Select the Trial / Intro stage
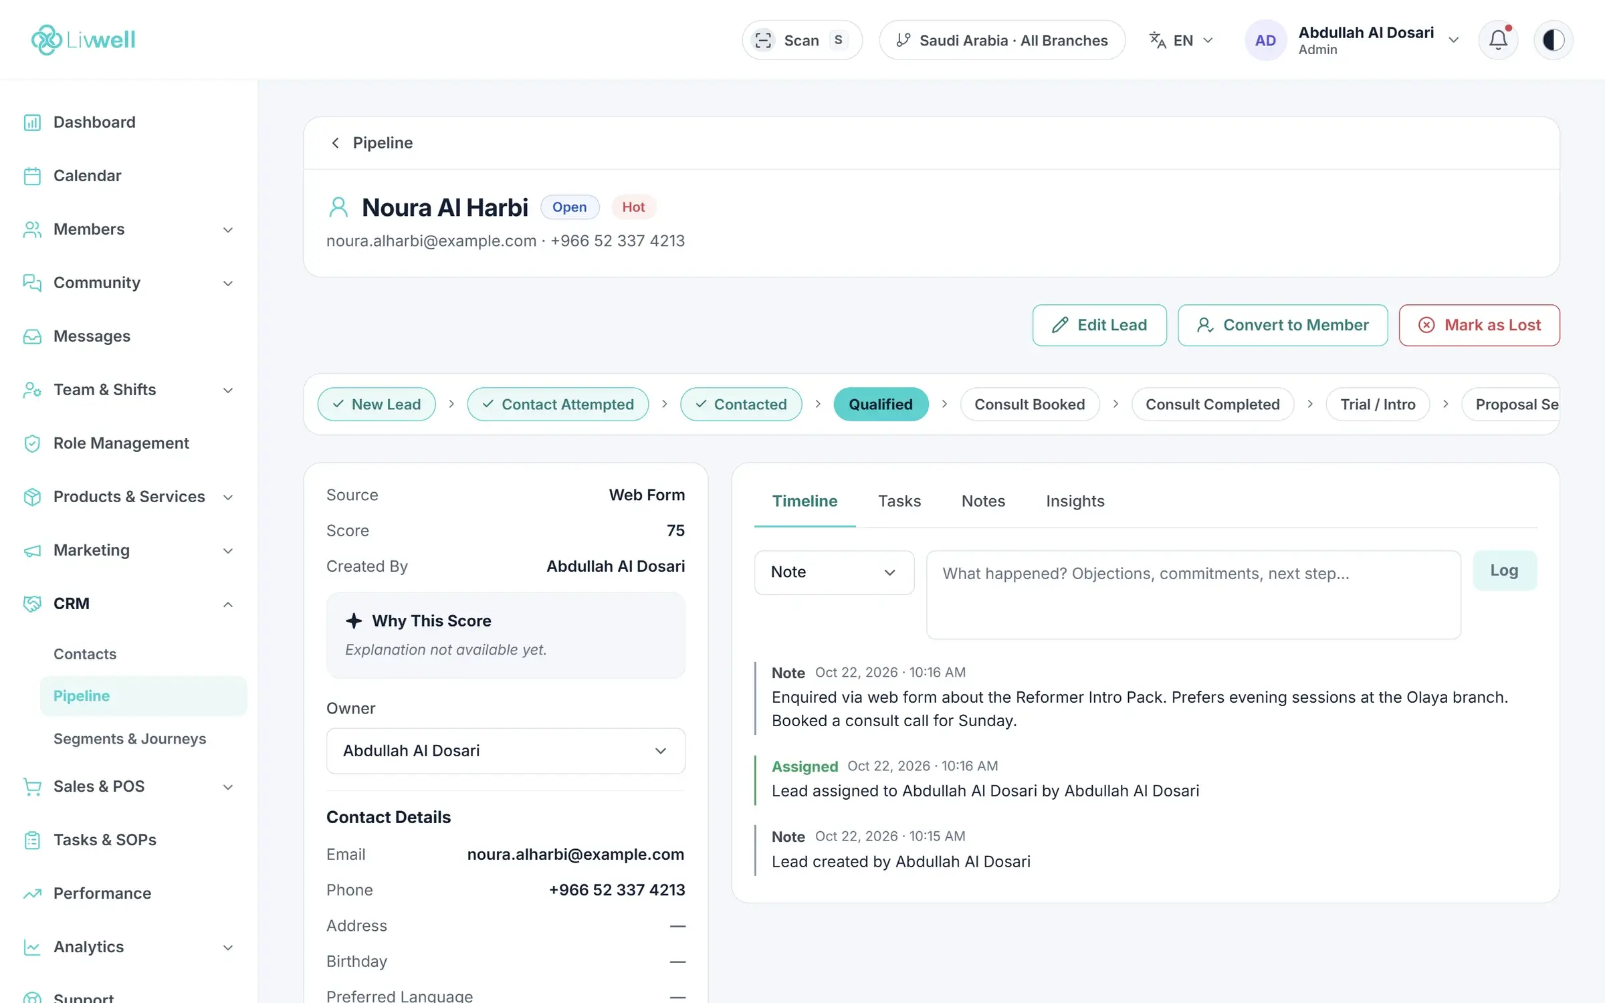This screenshot has height=1003, width=1605. click(x=1378, y=405)
